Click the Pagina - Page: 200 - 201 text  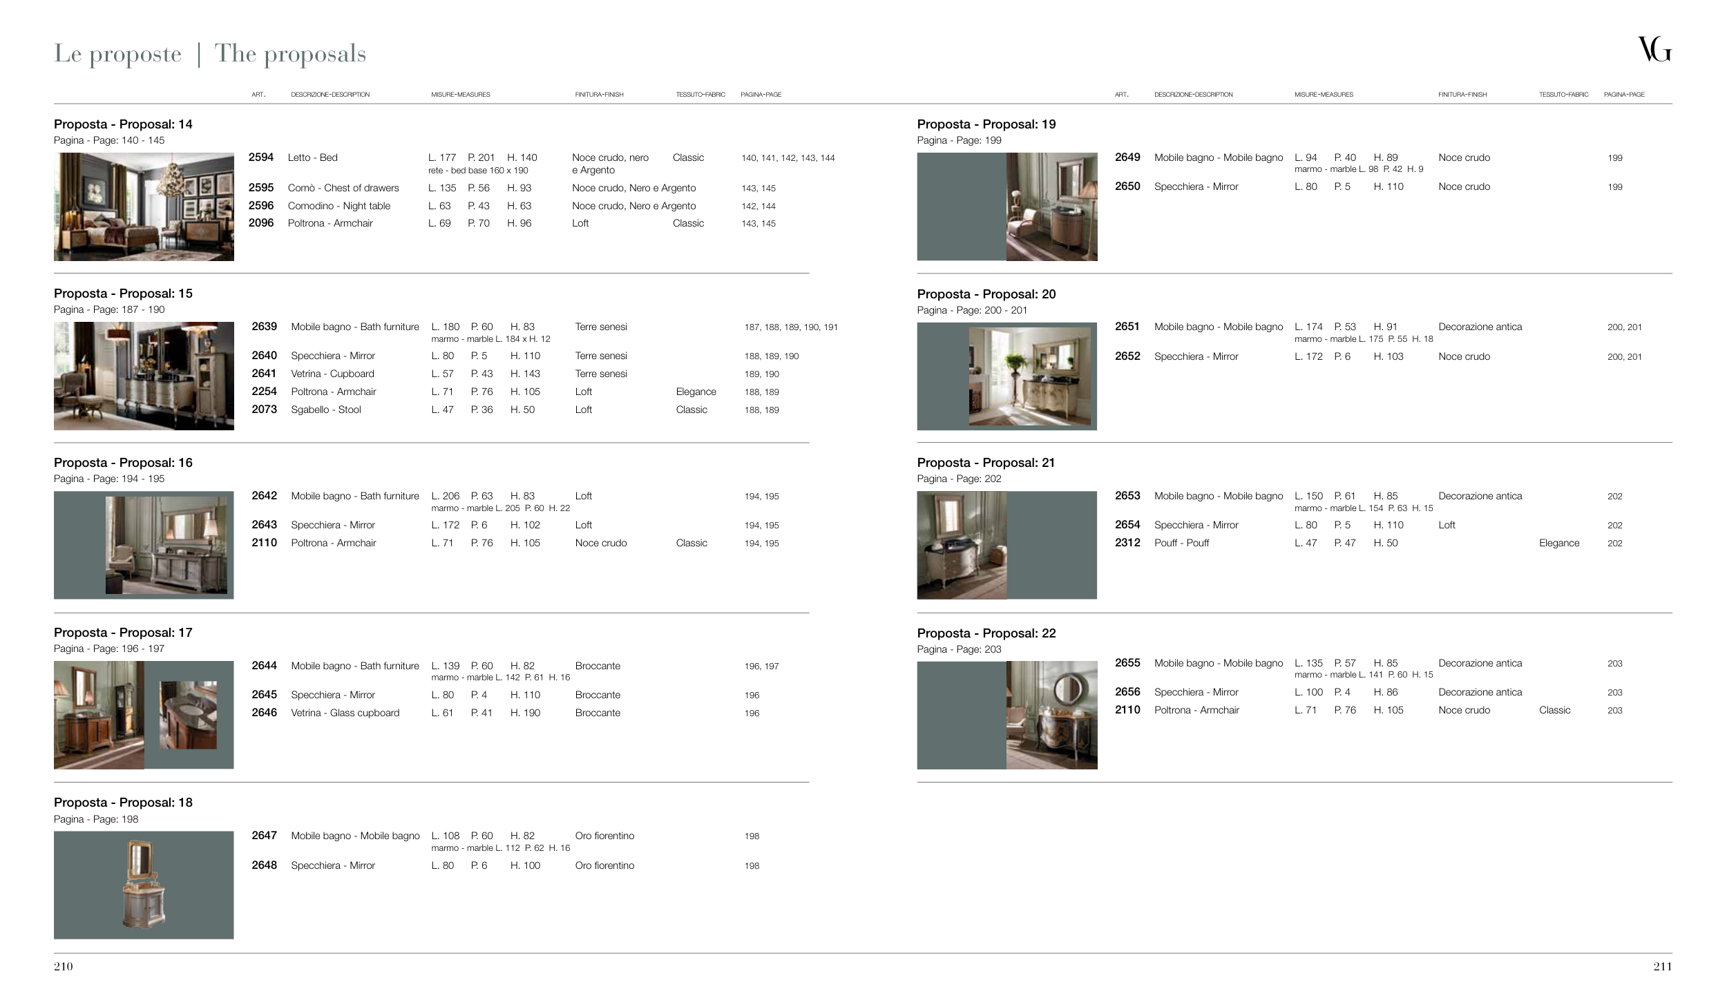coord(971,310)
